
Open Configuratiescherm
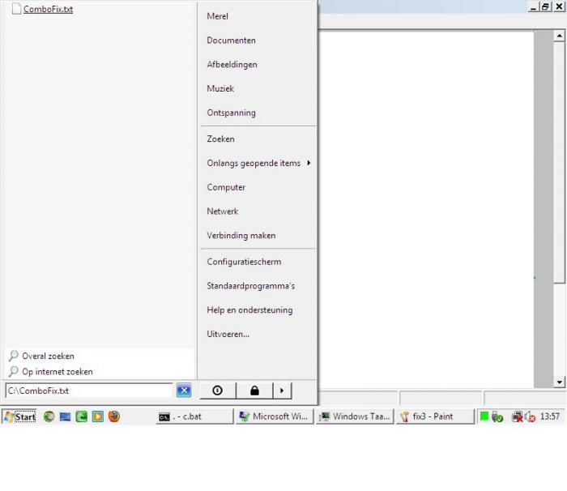click(244, 262)
